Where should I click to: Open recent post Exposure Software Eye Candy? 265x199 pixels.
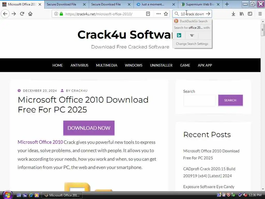pos(209,187)
